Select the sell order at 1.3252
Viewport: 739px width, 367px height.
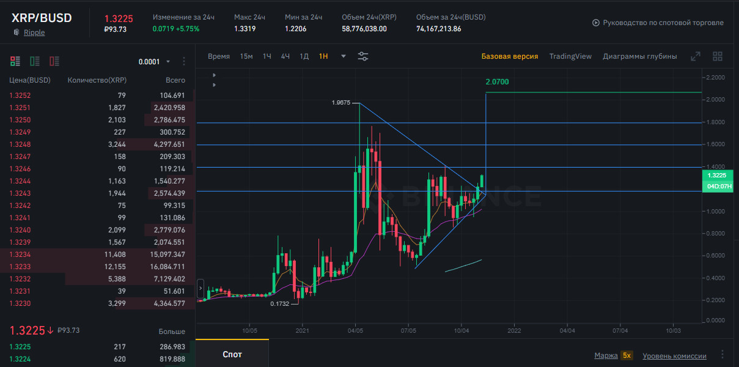point(97,95)
